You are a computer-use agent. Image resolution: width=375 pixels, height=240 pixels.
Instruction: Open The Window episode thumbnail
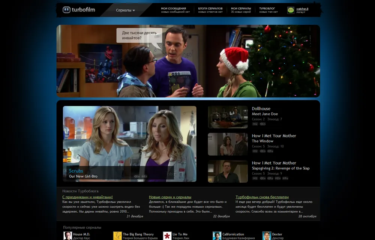click(228, 144)
